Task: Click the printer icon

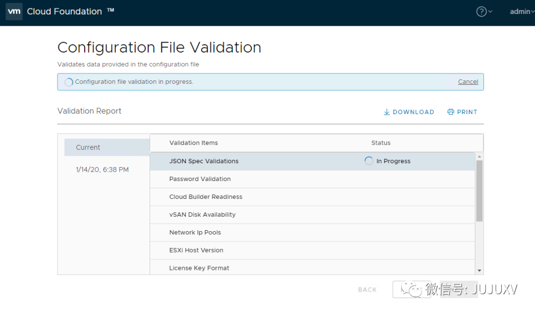Action: tap(450, 112)
